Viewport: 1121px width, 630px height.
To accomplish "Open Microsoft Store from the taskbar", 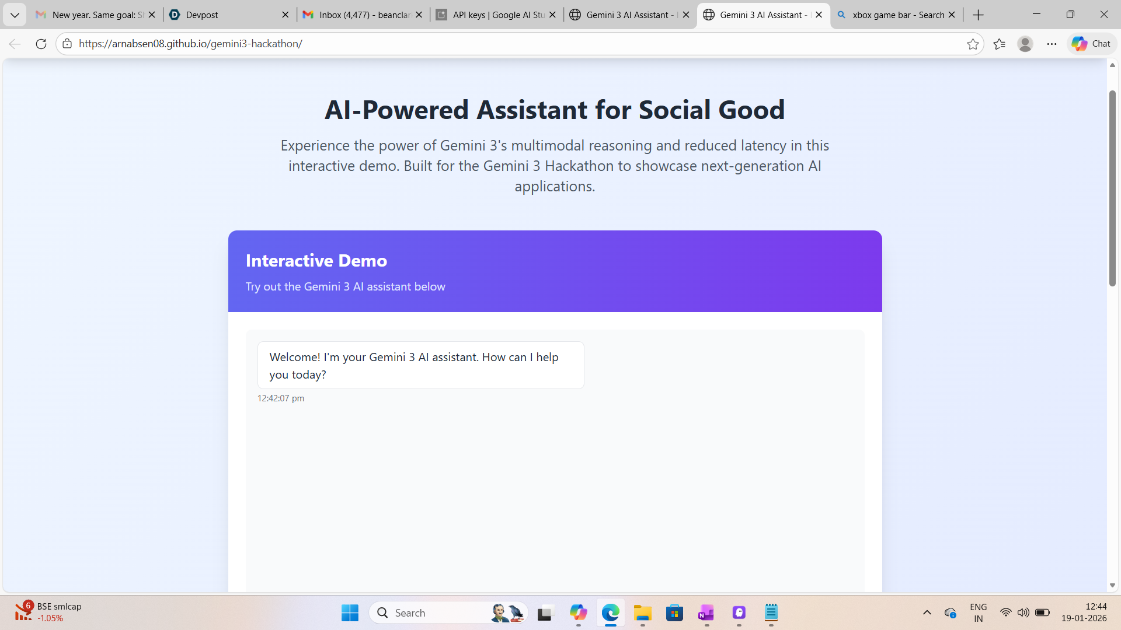I will [674, 613].
